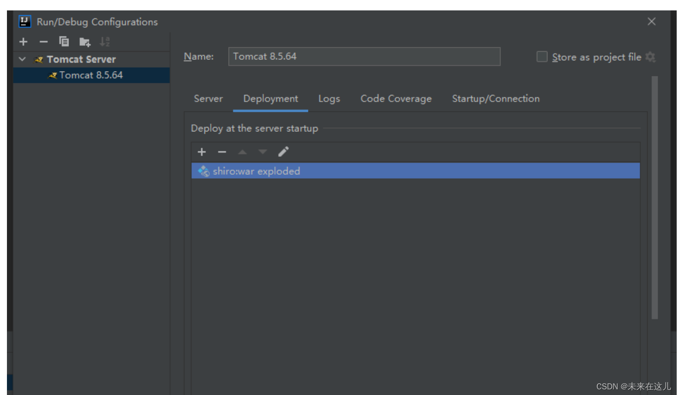Click the Name input field
Image resolution: width=678 pixels, height=395 pixels.
click(x=364, y=56)
